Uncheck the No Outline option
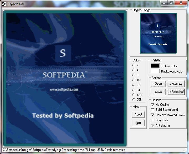This screenshot has height=154, width=189. tap(152, 105)
